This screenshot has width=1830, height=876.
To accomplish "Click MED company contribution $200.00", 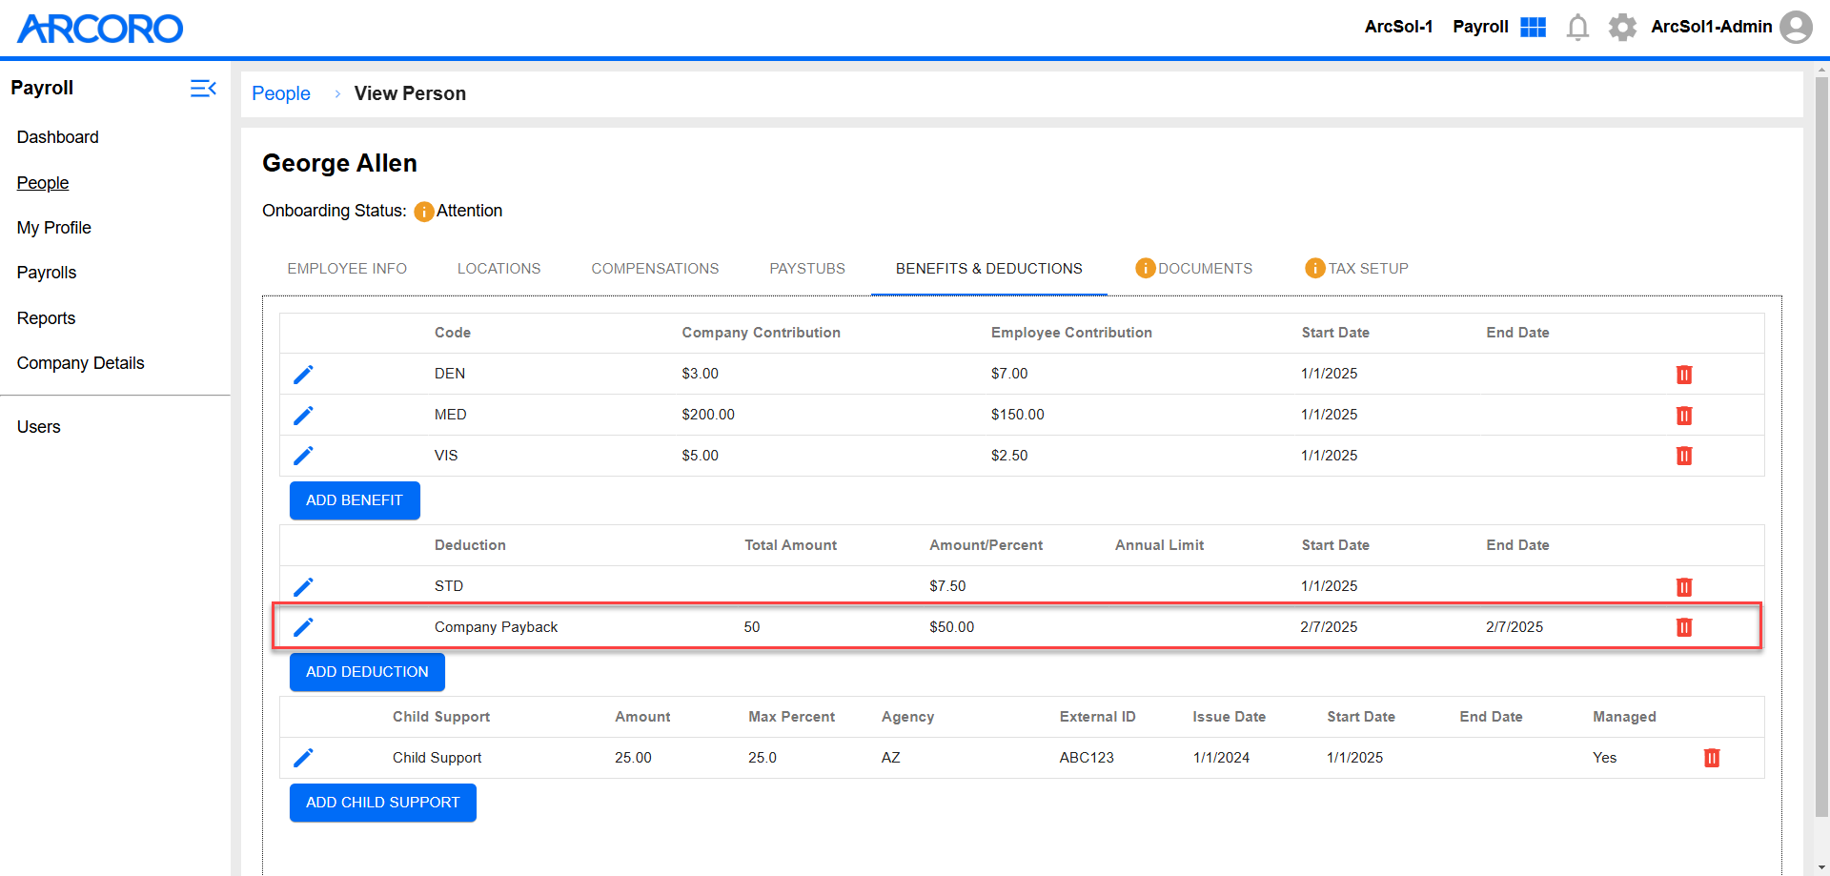I will click(708, 415).
